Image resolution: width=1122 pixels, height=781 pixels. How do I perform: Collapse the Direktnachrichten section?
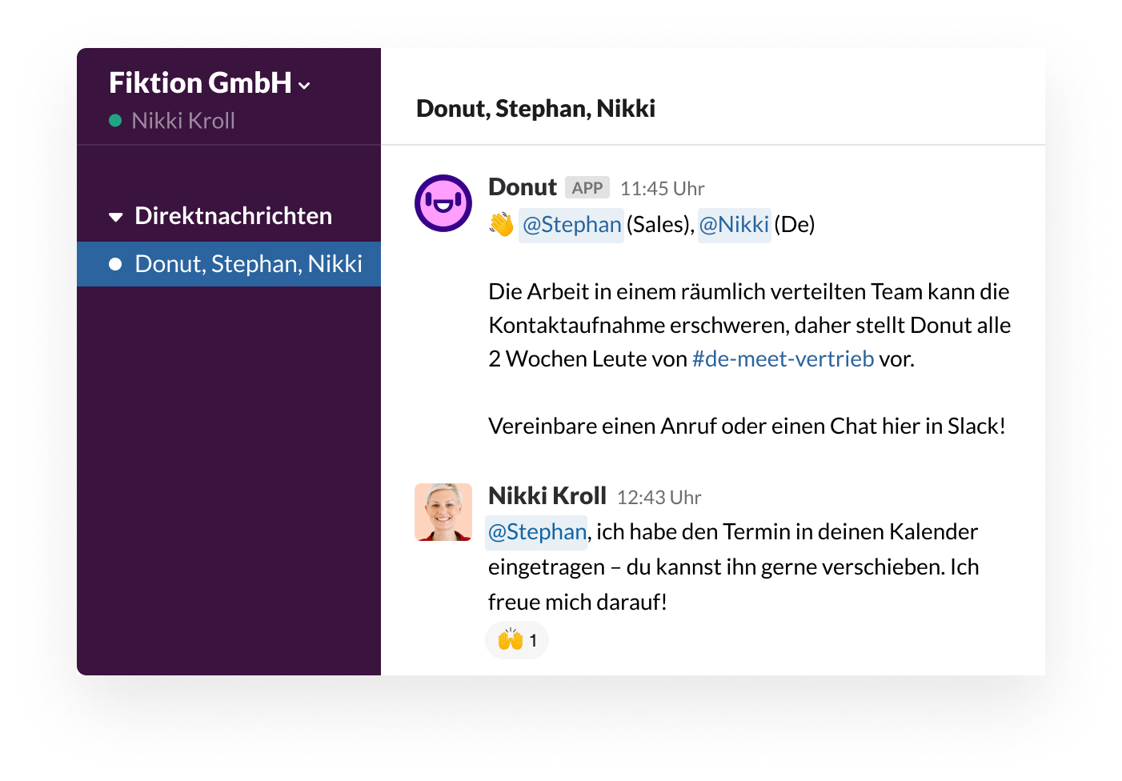click(x=116, y=217)
